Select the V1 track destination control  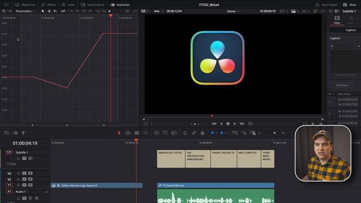point(9,185)
